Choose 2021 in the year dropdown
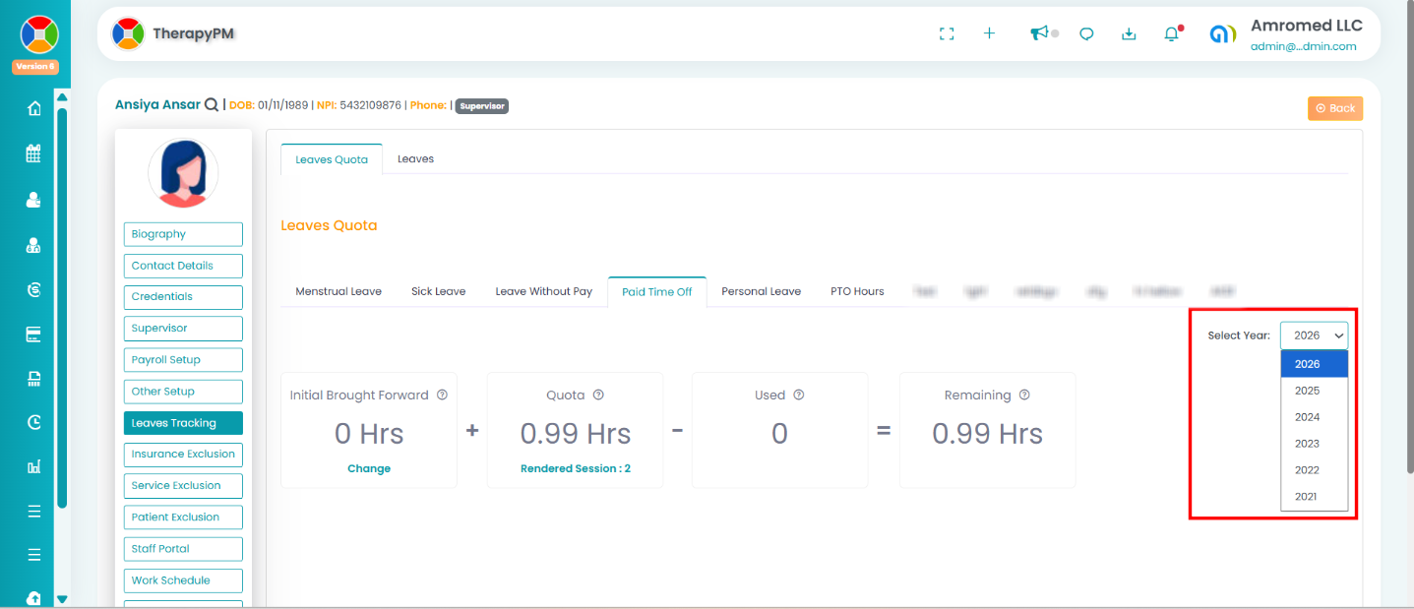 [x=1306, y=497]
